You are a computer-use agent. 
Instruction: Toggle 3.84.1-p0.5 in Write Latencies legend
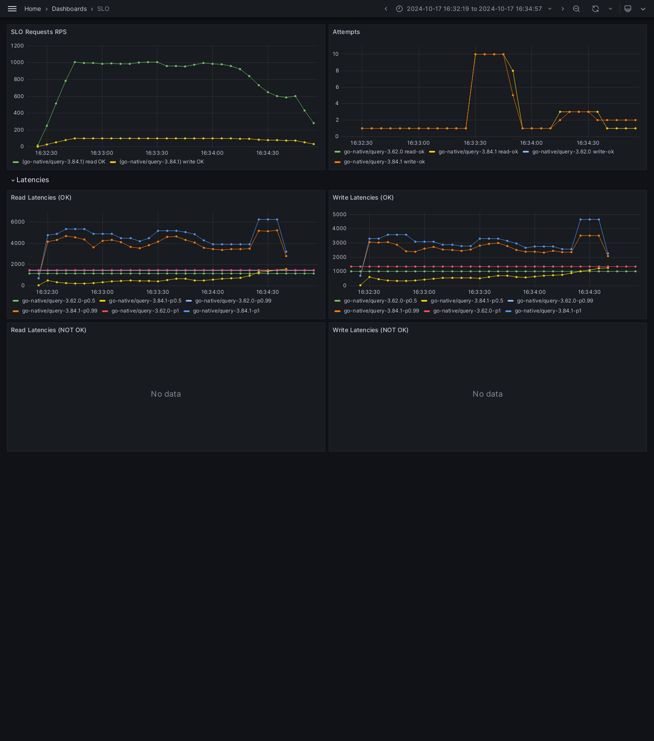pyautogui.click(x=467, y=301)
